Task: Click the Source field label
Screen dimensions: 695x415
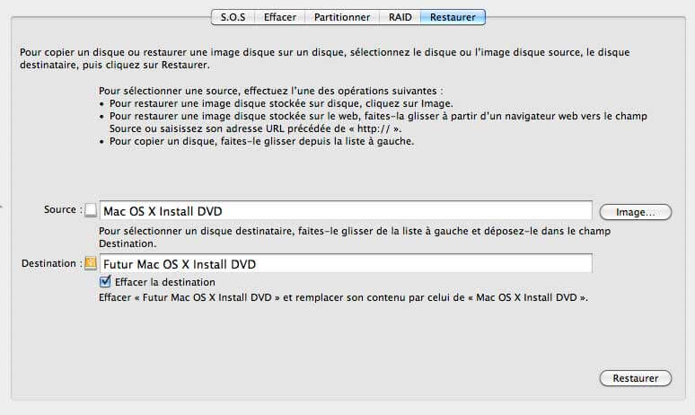Action: pyautogui.click(x=60, y=210)
